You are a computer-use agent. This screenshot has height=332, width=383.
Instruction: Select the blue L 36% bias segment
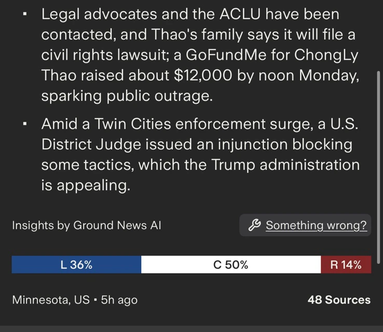pyautogui.click(x=76, y=265)
